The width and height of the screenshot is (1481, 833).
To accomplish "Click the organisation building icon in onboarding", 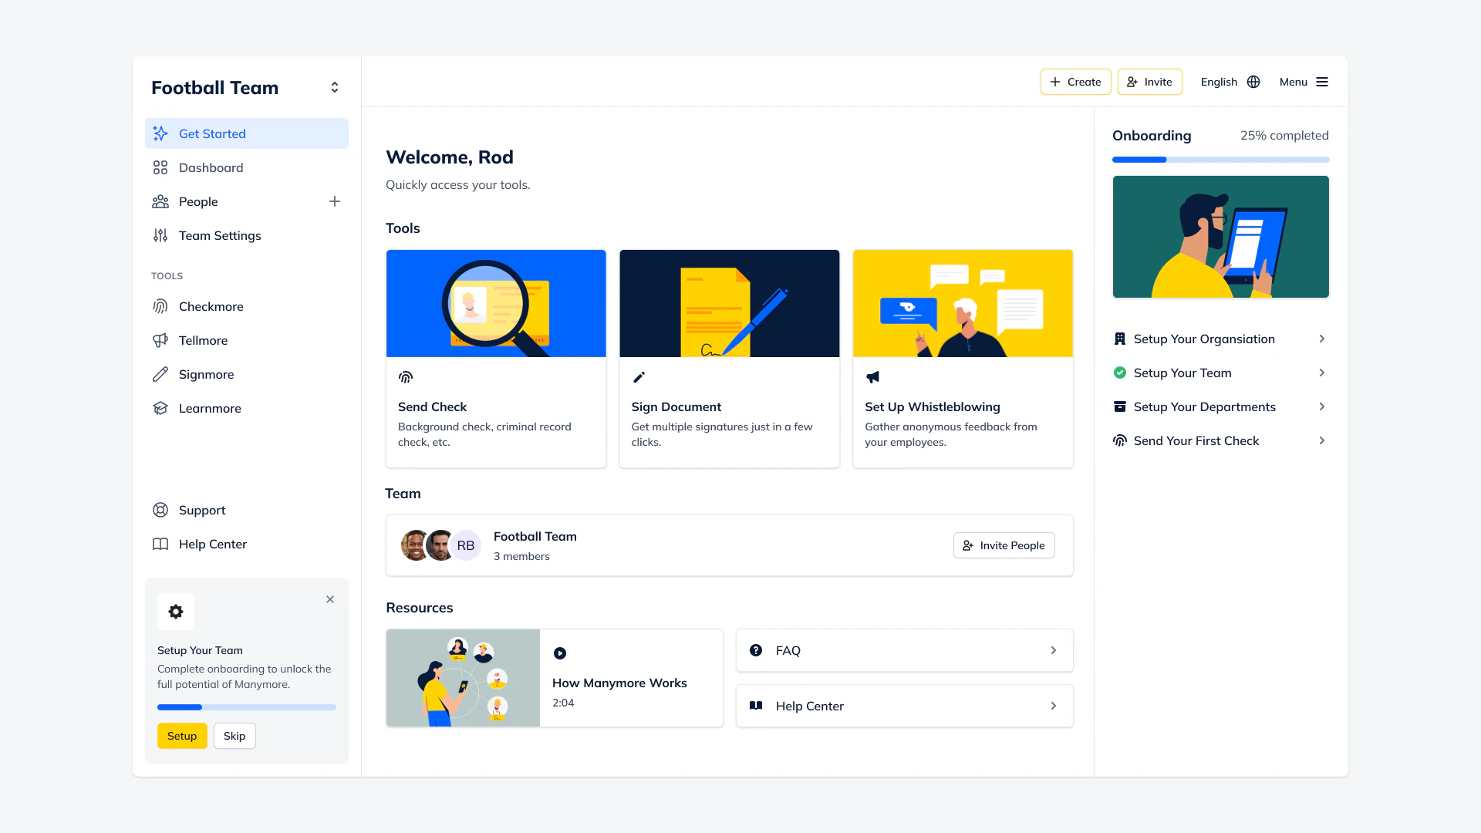I will [x=1120, y=339].
